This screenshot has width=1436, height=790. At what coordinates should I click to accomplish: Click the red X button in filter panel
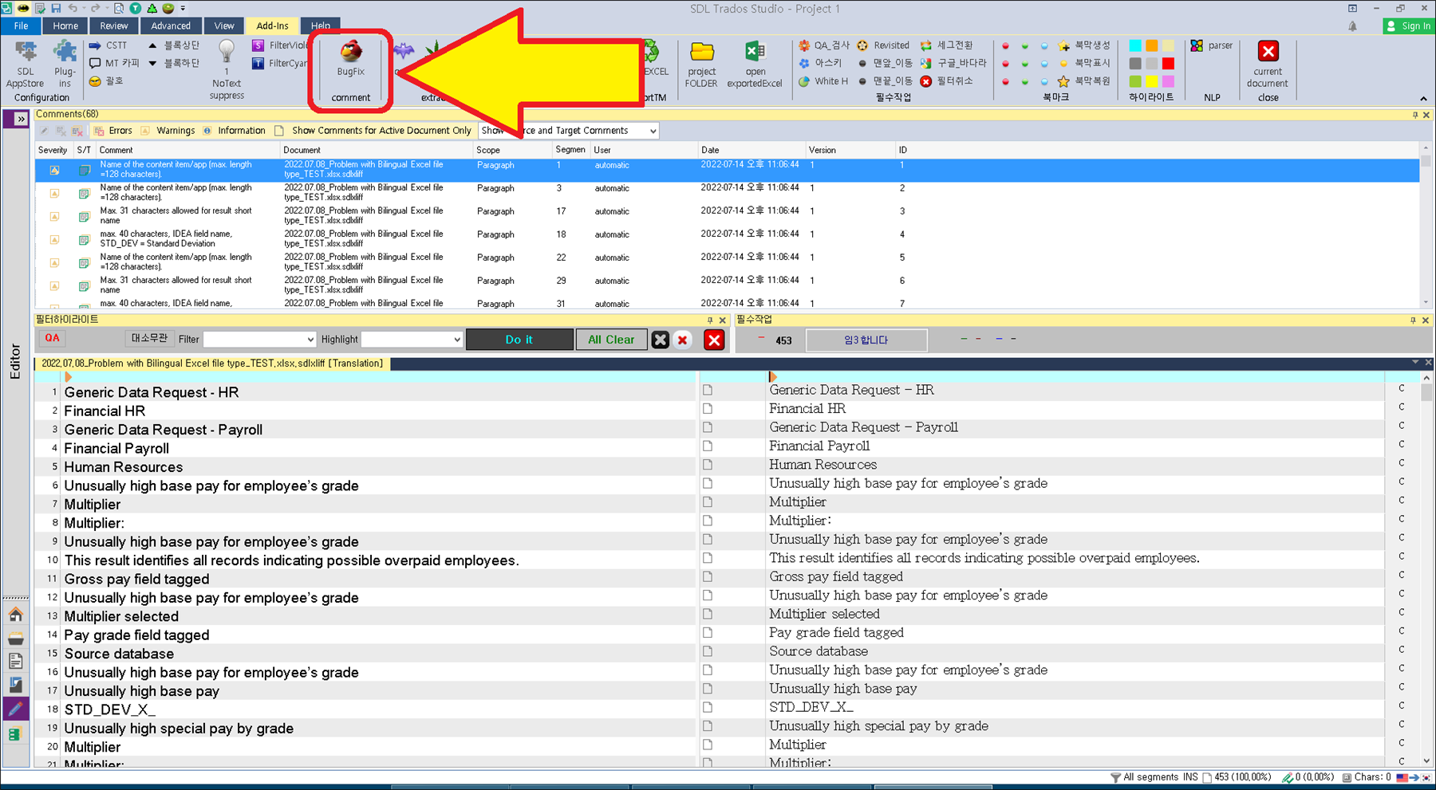click(714, 340)
